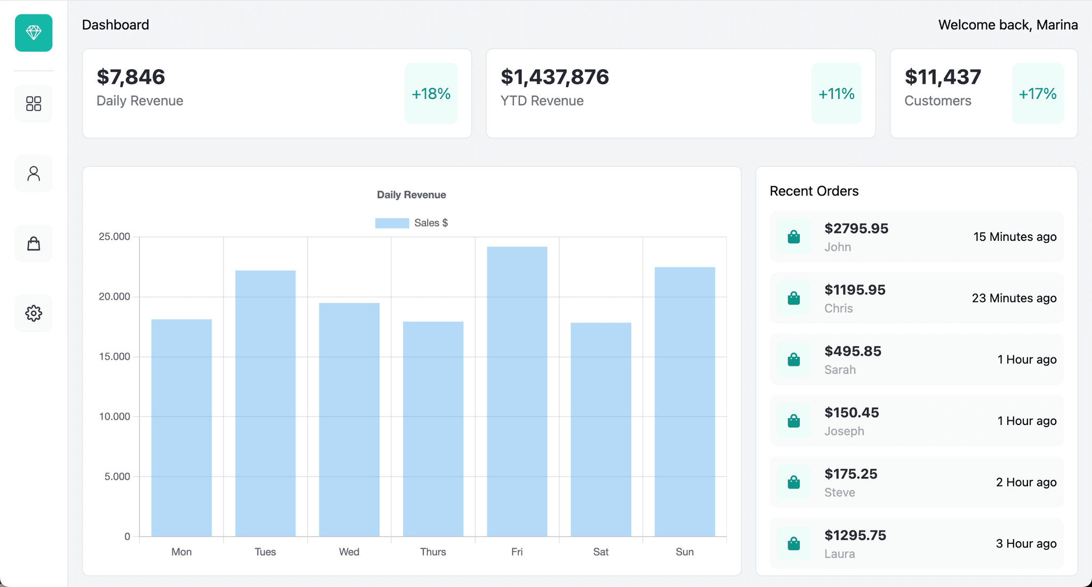The width and height of the screenshot is (1092, 587).
Task: Click bag icon on Sarah's $495.85 order
Action: point(793,360)
